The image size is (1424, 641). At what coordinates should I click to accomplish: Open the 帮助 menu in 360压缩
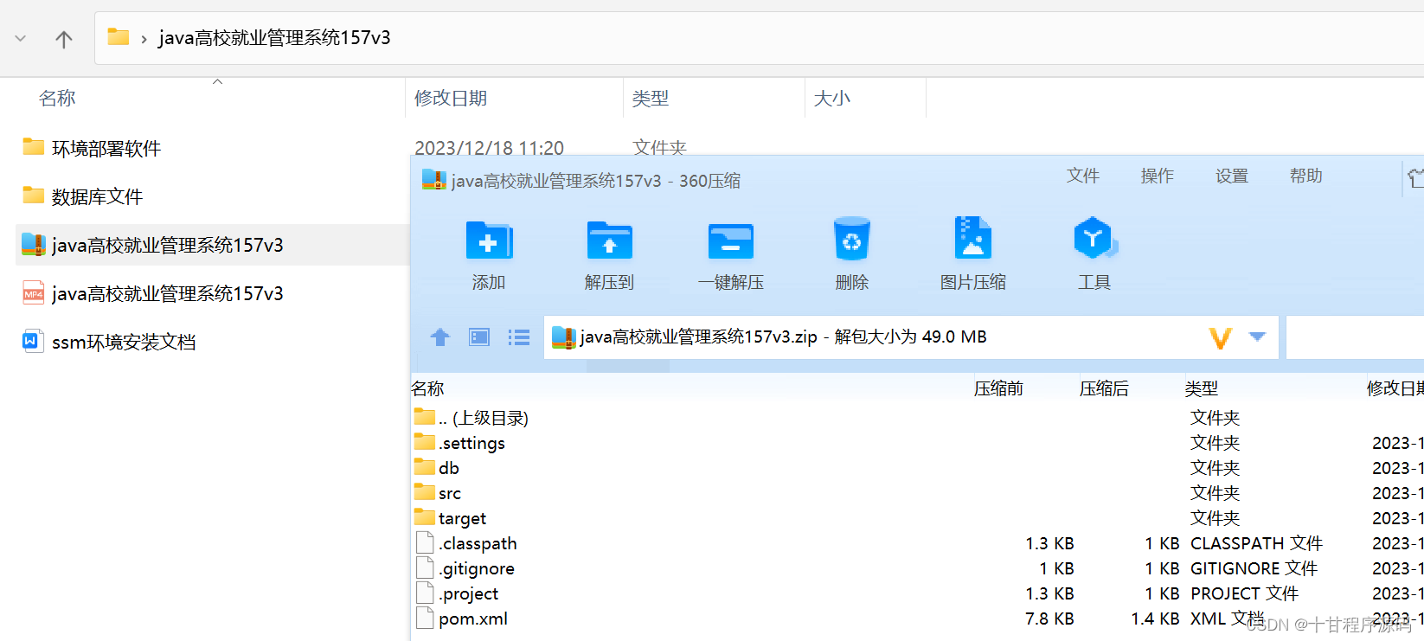1306,176
